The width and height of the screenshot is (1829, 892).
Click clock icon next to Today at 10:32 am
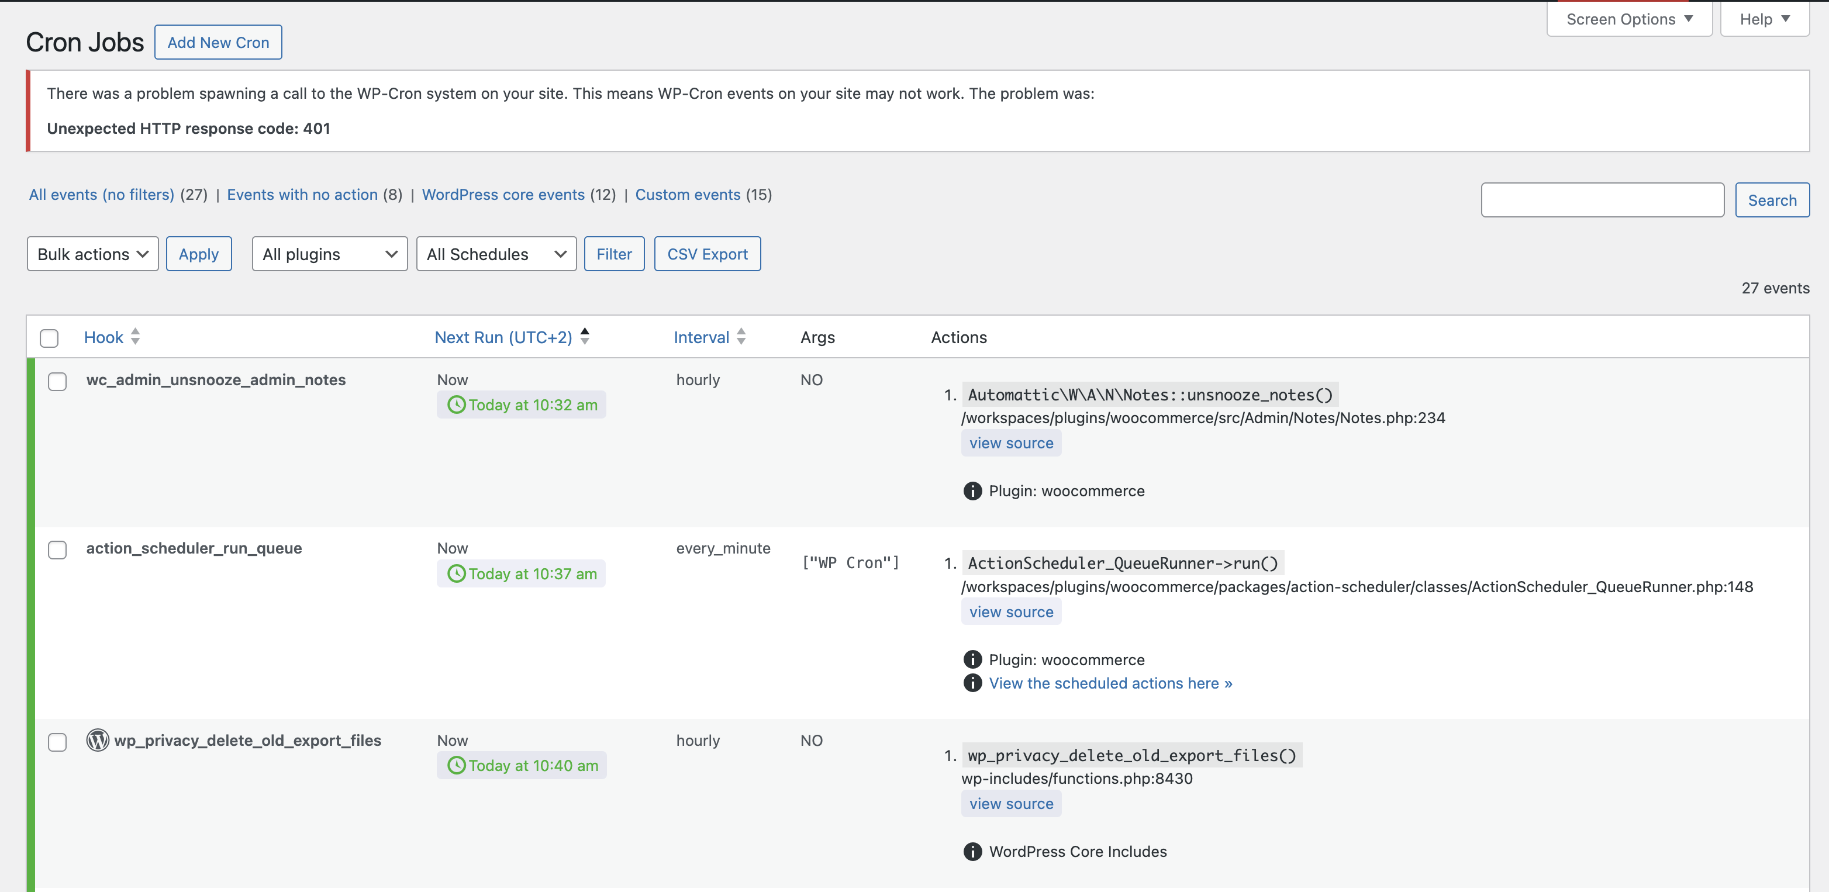point(457,404)
